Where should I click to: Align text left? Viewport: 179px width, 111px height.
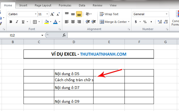[x=67, y=22]
